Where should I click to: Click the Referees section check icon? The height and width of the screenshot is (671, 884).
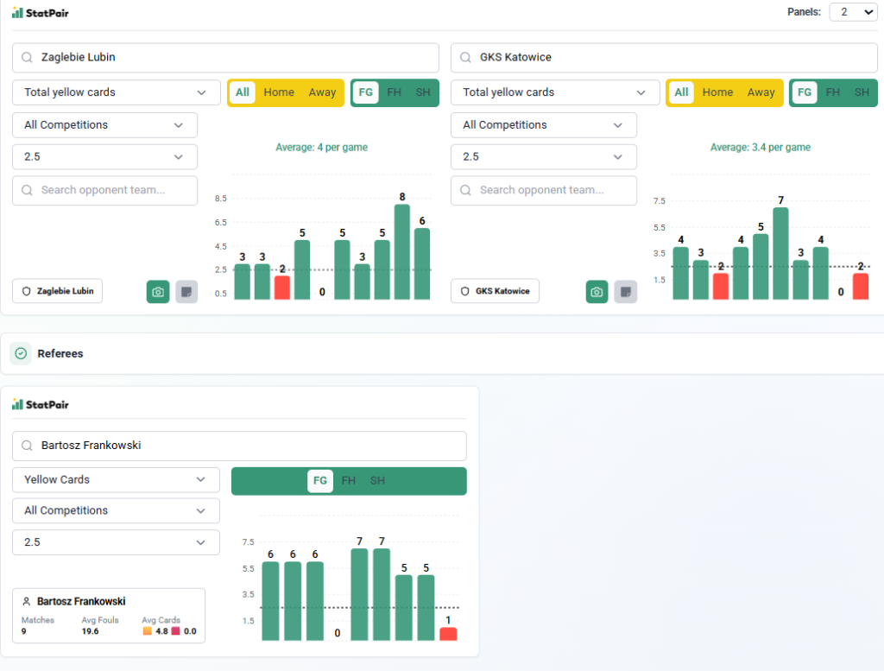[x=21, y=353]
